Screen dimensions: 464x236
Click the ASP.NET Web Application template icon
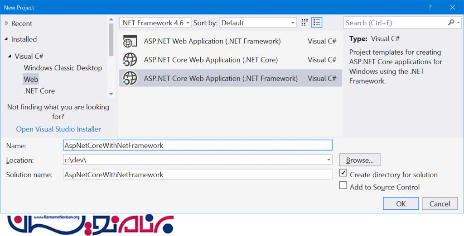click(x=130, y=41)
